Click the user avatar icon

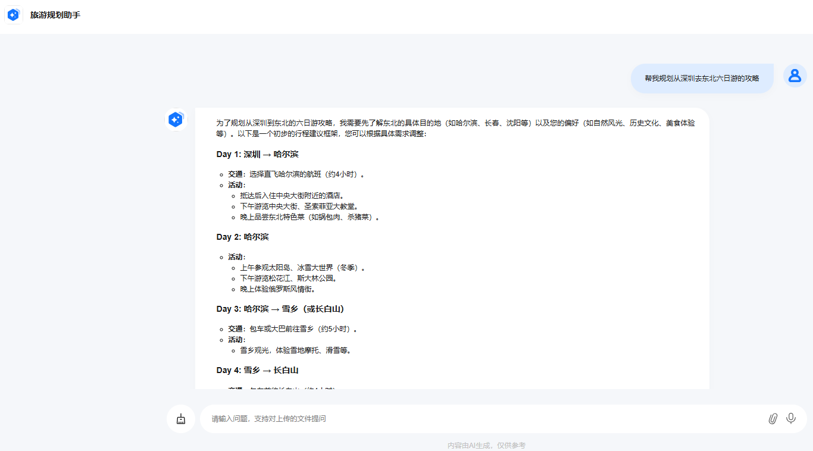(795, 76)
